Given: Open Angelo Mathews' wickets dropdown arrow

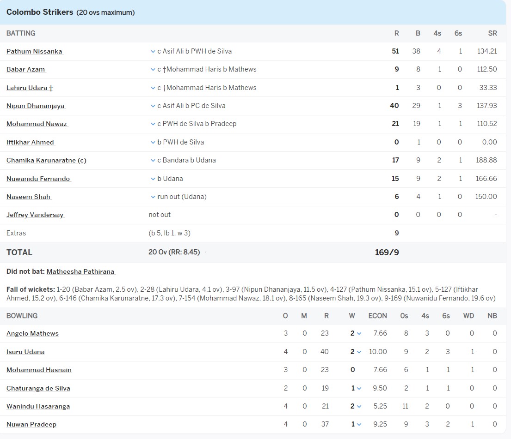Looking at the screenshot, I should click(359, 334).
